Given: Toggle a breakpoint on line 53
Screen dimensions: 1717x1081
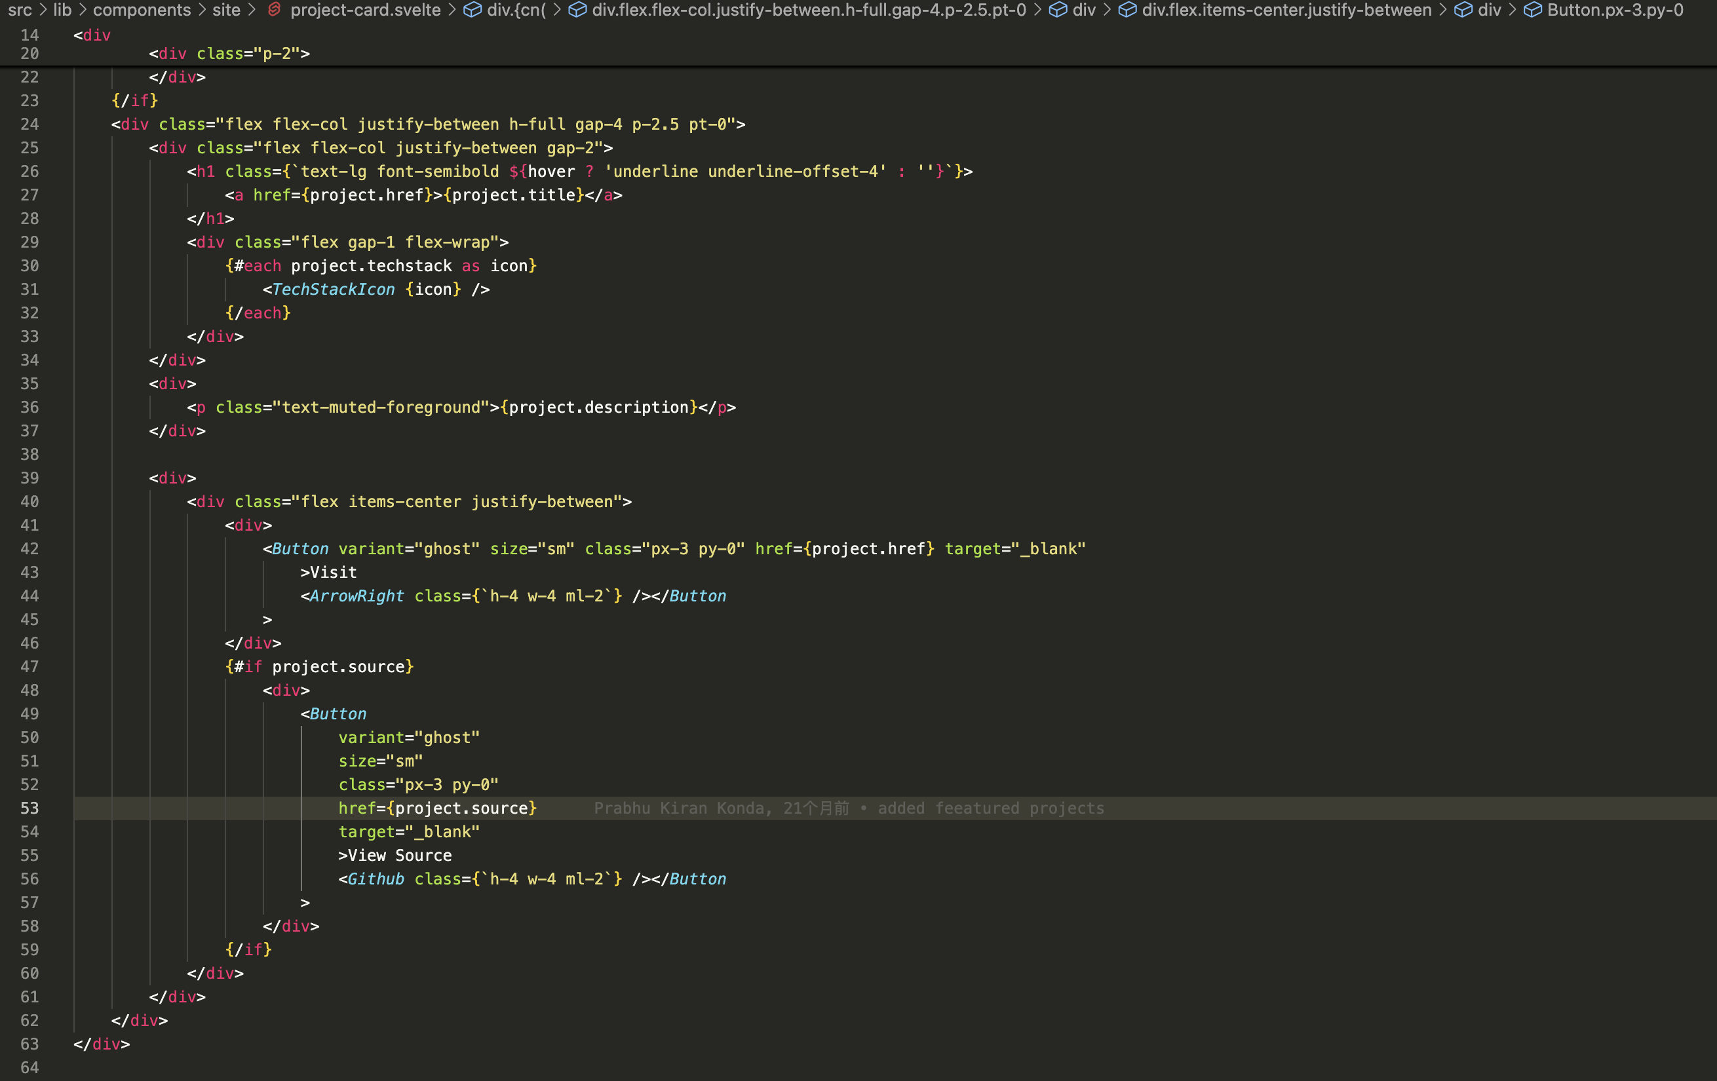Looking at the screenshot, I should pos(10,808).
